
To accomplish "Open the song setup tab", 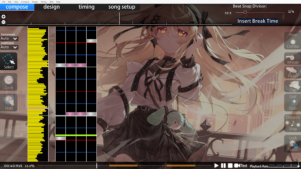I will coord(122,7).
